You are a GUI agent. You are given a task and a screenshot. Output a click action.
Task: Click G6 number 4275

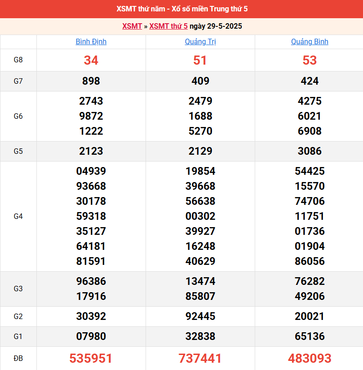(309, 101)
